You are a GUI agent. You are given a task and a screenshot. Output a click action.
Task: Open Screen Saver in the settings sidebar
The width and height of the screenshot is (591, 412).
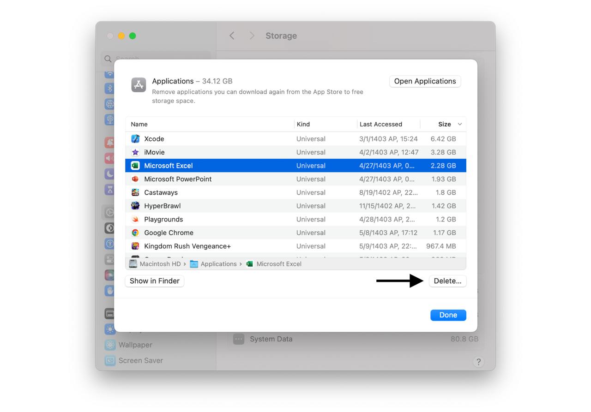pos(141,360)
